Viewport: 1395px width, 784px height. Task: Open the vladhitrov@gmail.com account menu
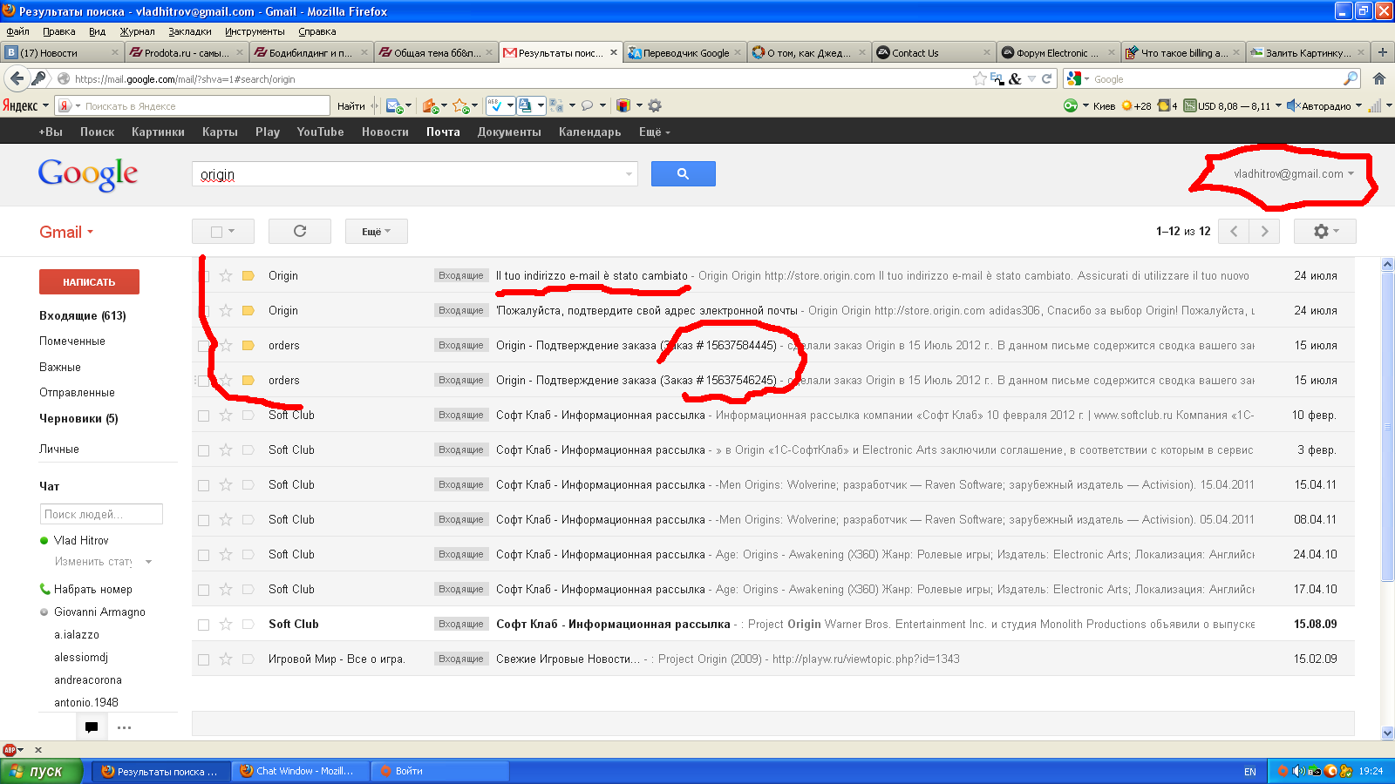click(1294, 174)
